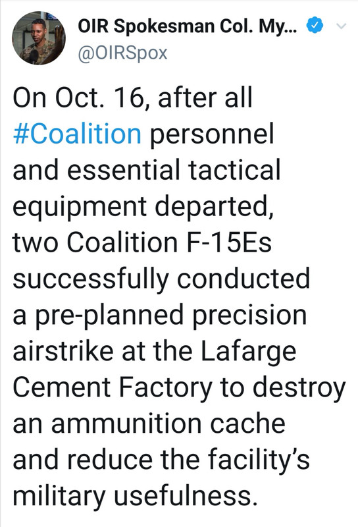Click the "and reduce the facility's" line
This screenshot has width=358, height=527.
(x=161, y=460)
